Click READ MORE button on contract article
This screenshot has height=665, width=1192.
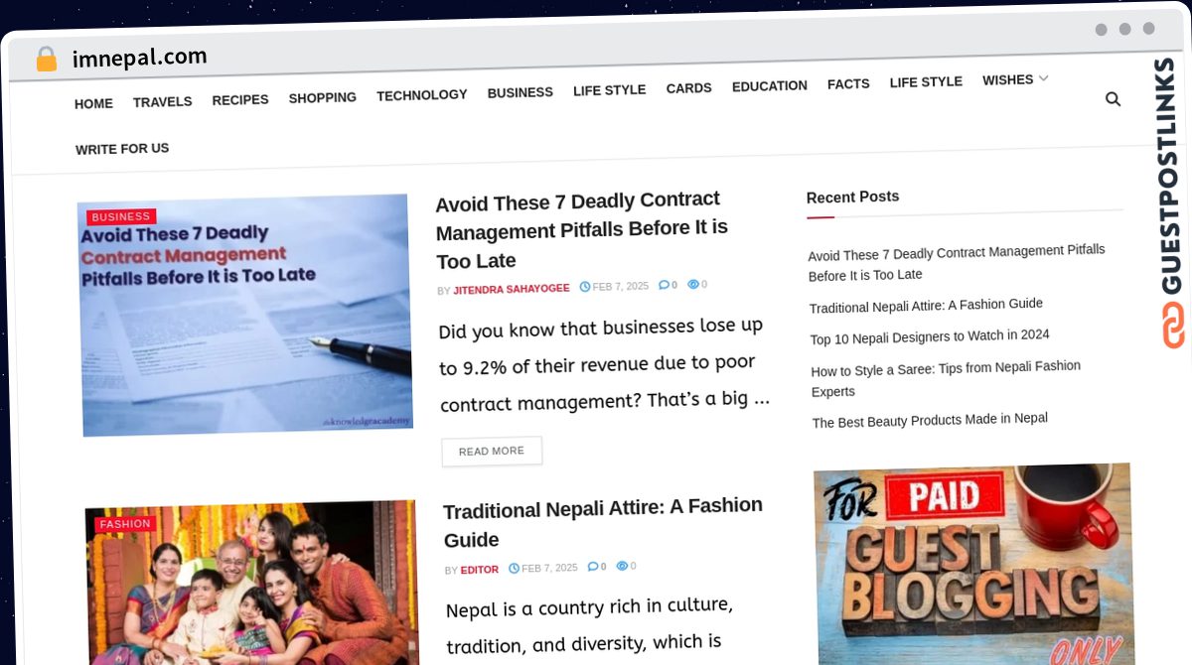(x=492, y=451)
